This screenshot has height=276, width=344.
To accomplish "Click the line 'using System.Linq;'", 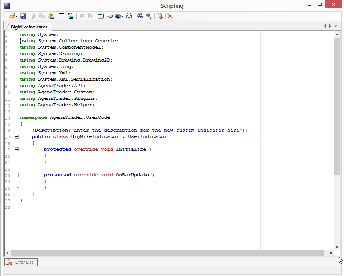I will [x=47, y=67].
